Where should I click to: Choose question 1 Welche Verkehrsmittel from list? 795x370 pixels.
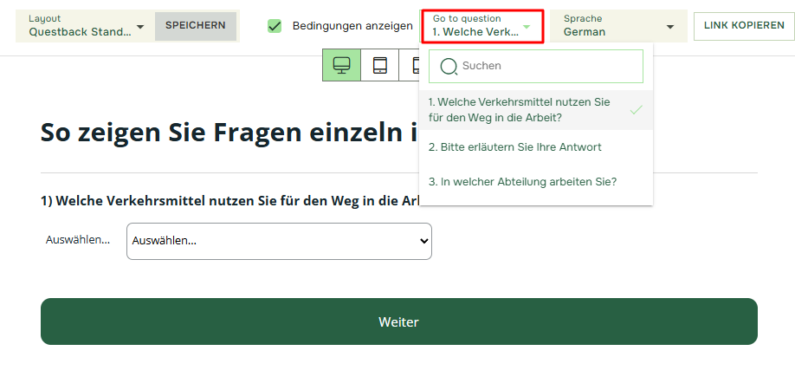[x=520, y=109]
